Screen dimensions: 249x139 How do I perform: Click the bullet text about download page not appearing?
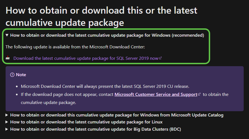125,98
